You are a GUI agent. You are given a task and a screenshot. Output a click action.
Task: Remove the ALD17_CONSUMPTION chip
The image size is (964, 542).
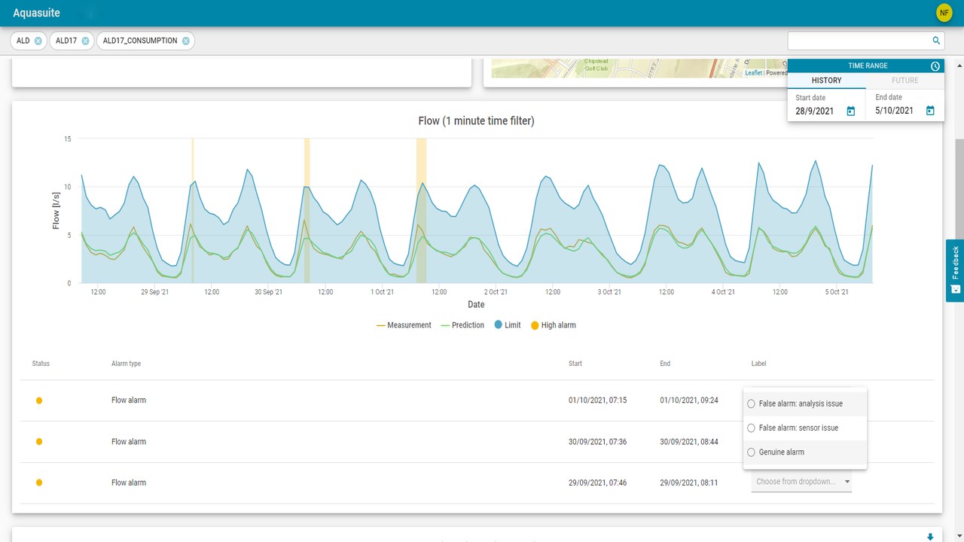pyautogui.click(x=185, y=41)
